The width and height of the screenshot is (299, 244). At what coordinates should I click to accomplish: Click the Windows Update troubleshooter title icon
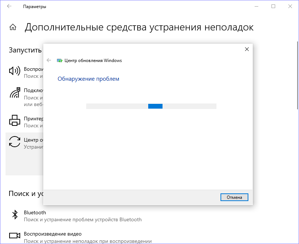[60, 61]
